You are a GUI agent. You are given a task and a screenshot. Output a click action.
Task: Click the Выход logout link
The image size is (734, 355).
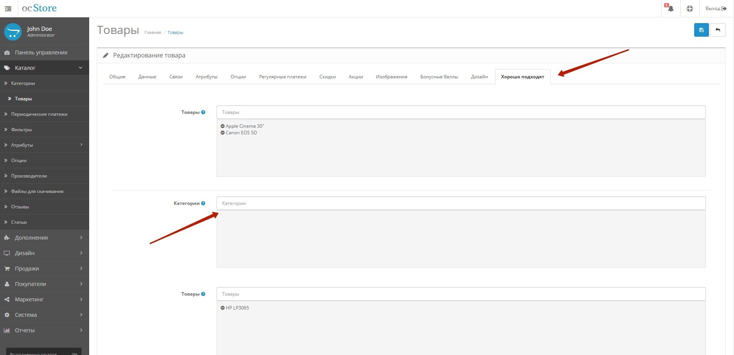(x=715, y=8)
